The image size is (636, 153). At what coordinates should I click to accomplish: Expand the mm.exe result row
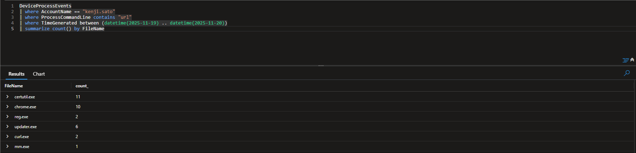click(7, 146)
